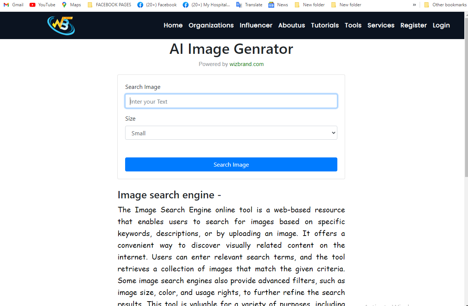
Task: Navigate to the Home menu item
Action: tap(173, 25)
